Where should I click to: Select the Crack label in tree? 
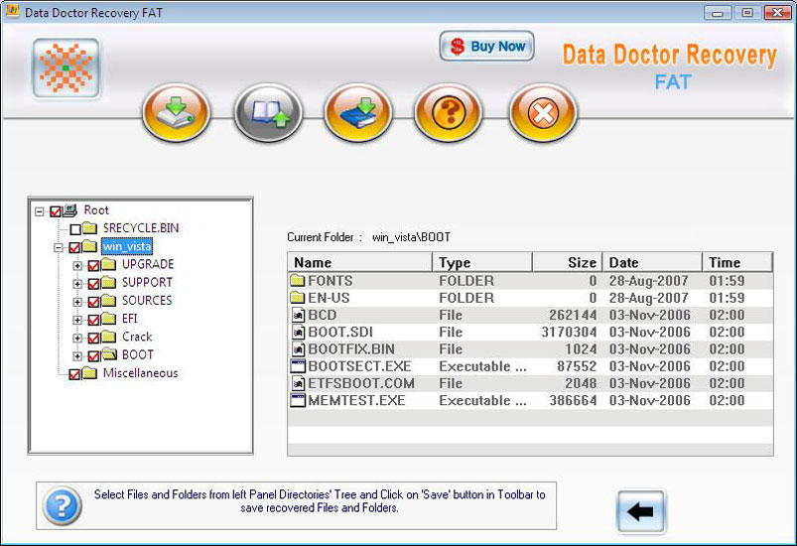click(137, 337)
